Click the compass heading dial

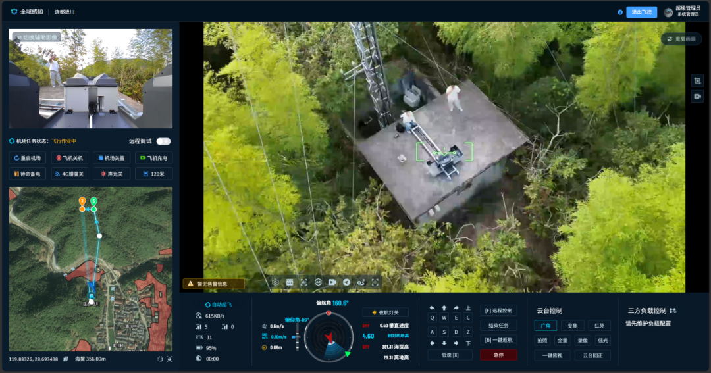(x=329, y=337)
